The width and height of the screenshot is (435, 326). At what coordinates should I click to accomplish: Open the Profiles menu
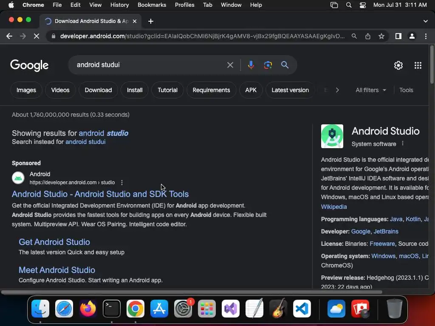point(184,5)
